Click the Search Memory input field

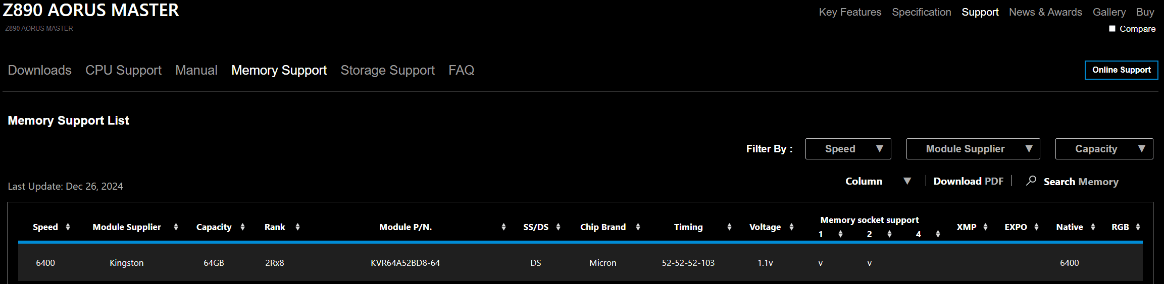point(1081,182)
